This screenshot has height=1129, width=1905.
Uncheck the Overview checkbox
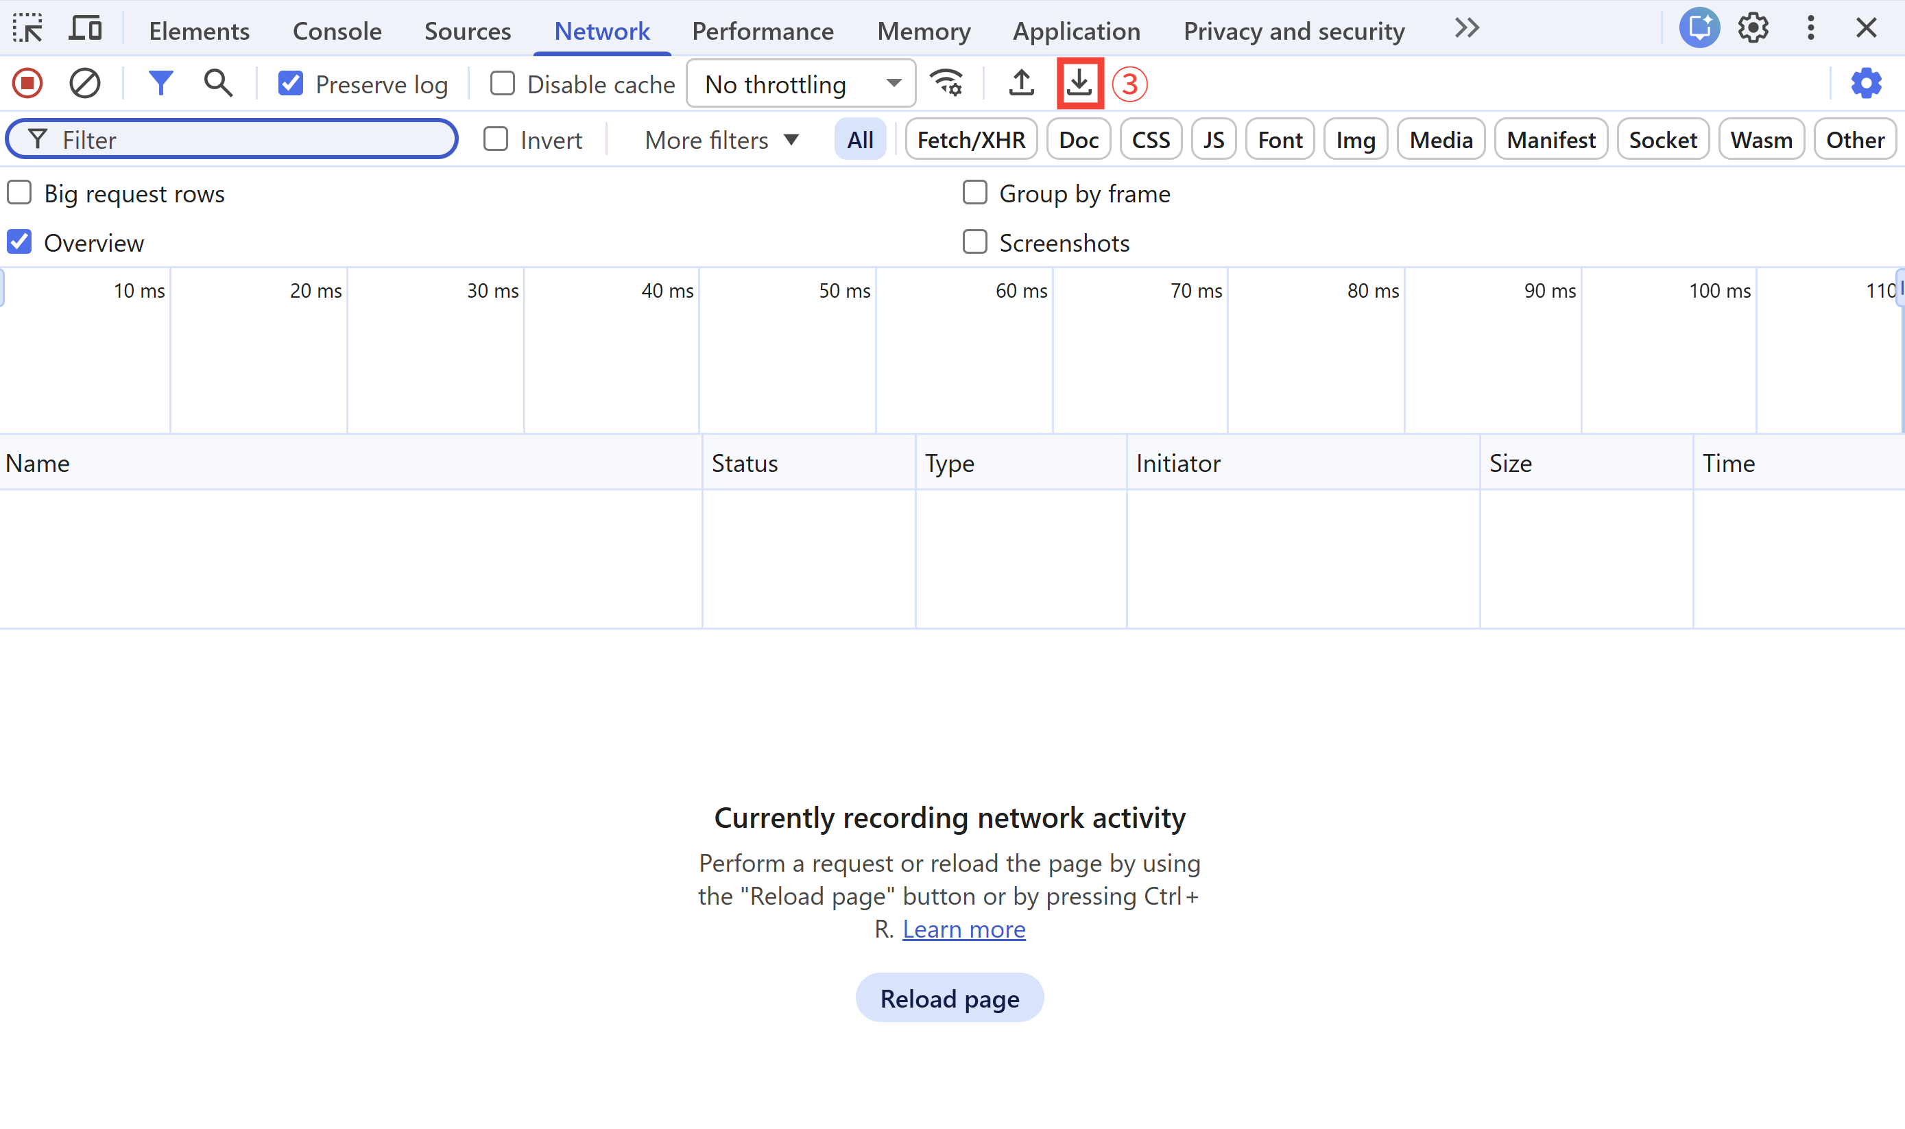pos(20,243)
